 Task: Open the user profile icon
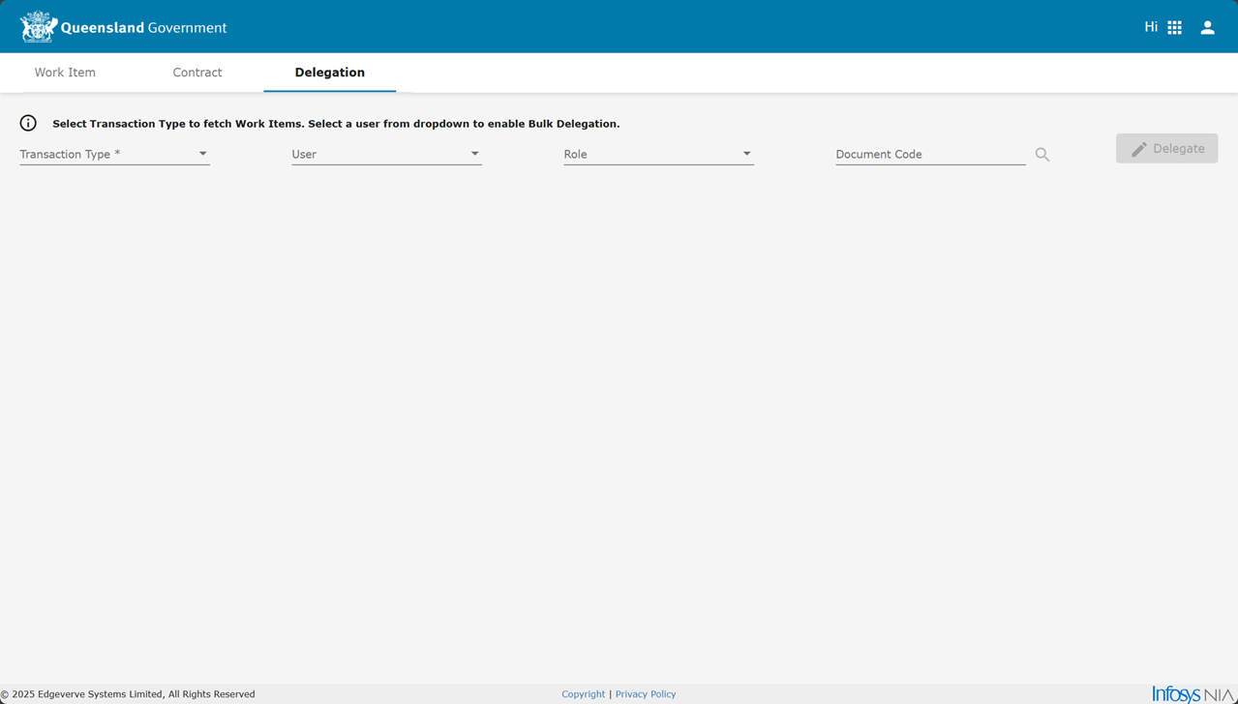[x=1207, y=28]
